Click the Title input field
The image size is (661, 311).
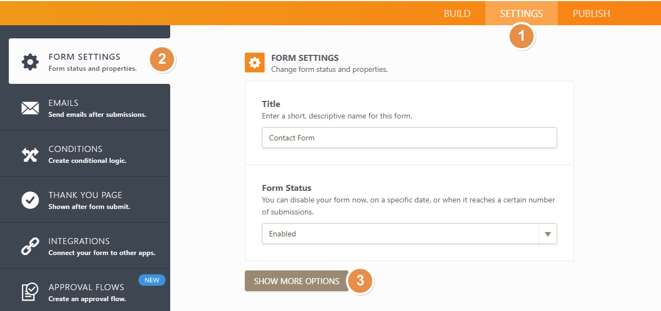coord(409,138)
